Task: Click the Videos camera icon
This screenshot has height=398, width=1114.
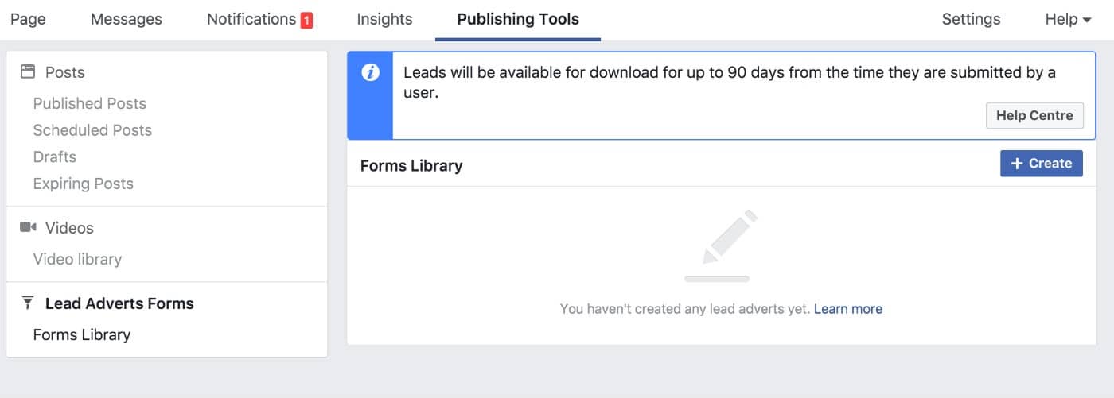Action: point(28,228)
